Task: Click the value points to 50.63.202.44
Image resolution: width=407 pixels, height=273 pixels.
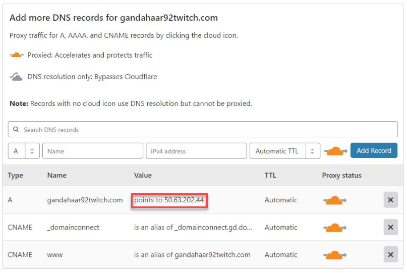Action: [x=169, y=200]
